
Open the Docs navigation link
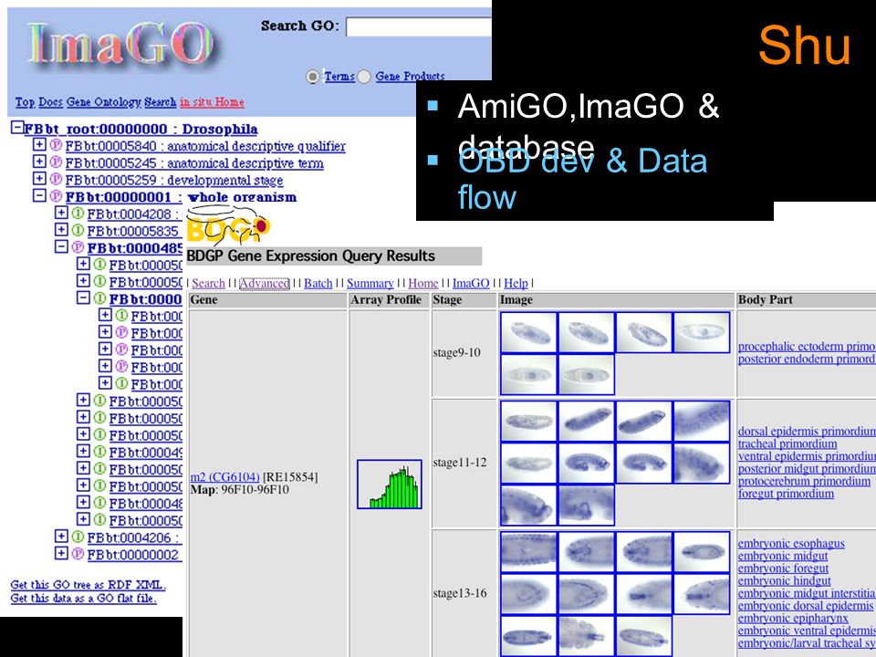coord(50,102)
